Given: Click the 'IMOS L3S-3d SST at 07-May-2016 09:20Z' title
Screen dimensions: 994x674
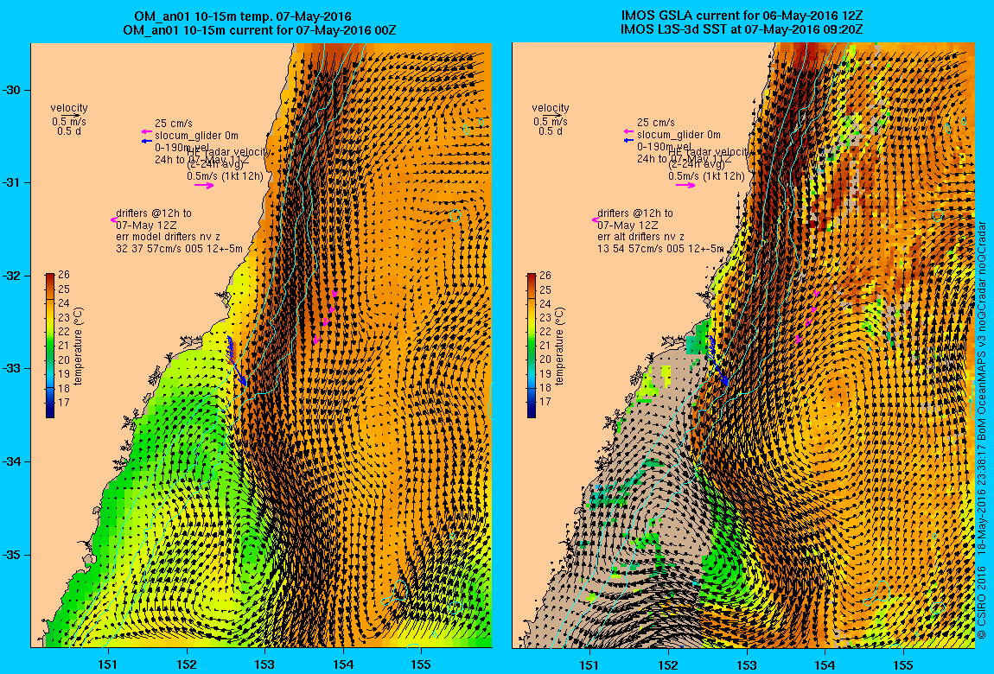Looking at the screenshot, I should click(742, 29).
